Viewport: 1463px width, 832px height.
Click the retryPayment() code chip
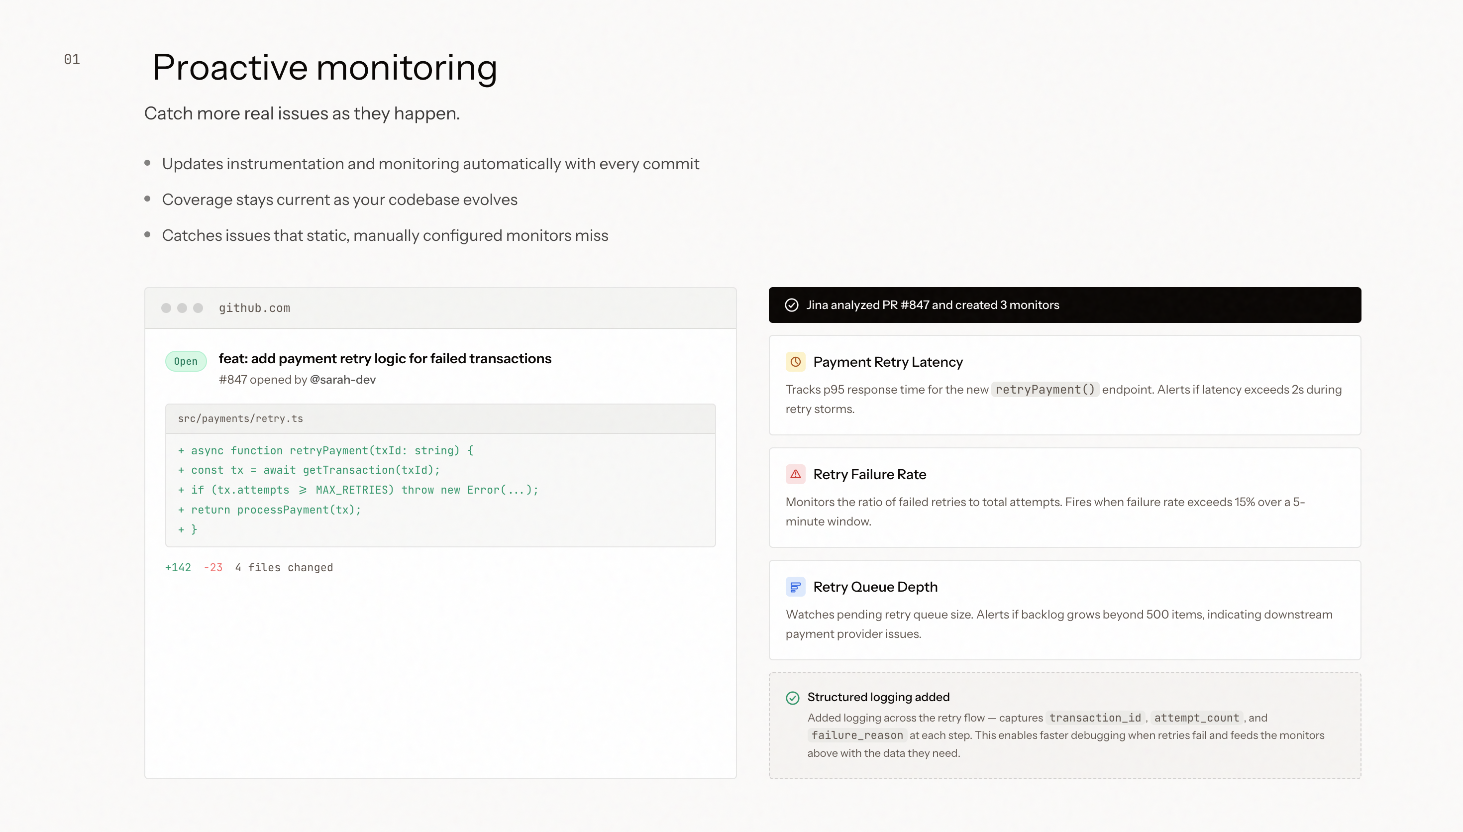1045,390
